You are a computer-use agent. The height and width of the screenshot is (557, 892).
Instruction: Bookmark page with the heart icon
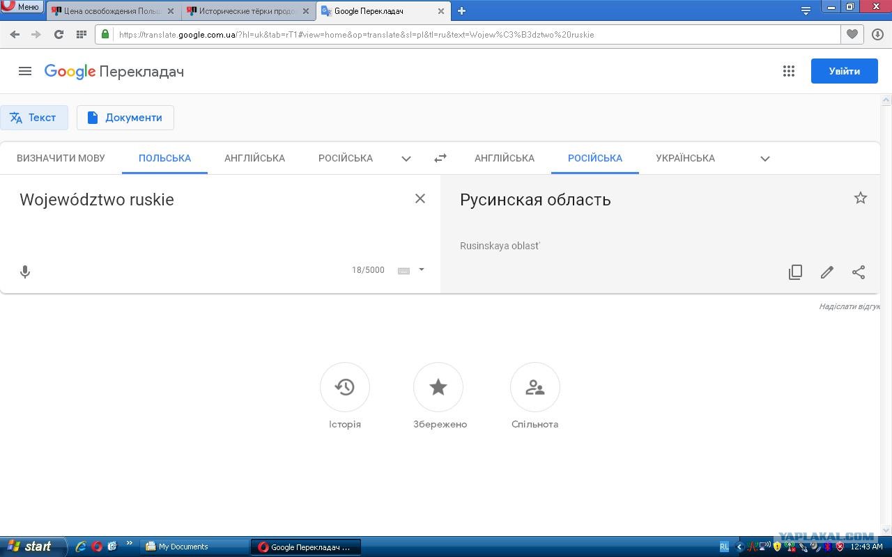pos(852,34)
